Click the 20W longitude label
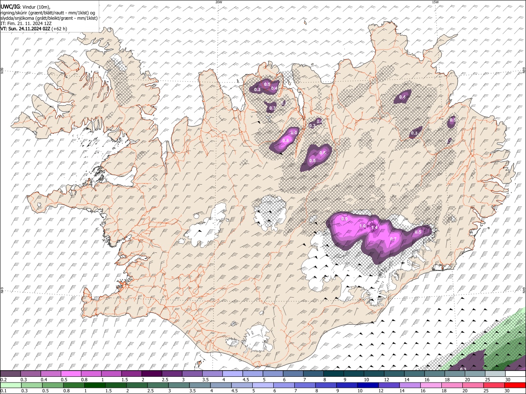 click(x=219, y=2)
